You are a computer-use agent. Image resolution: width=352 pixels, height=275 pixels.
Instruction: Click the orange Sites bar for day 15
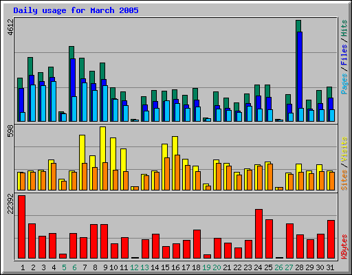click(167, 174)
